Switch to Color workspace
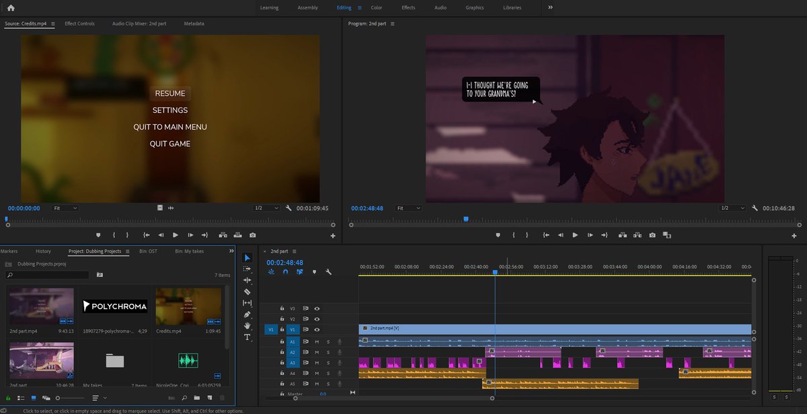Image resolution: width=807 pixels, height=414 pixels. [377, 7]
